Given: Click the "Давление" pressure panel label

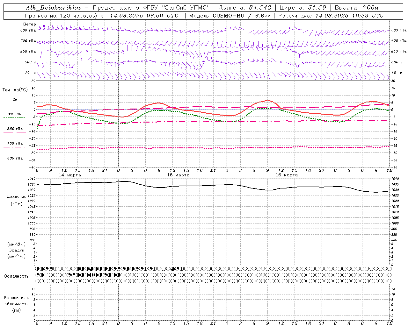Looking at the screenshot, I should (x=17, y=197).
